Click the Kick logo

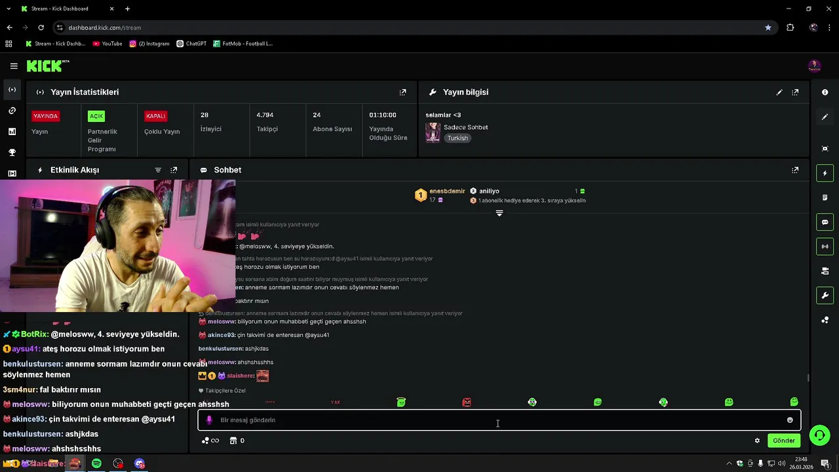(x=48, y=66)
